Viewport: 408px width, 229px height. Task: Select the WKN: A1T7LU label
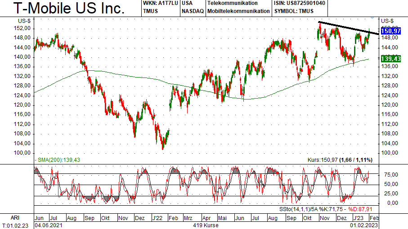(x=160, y=3)
